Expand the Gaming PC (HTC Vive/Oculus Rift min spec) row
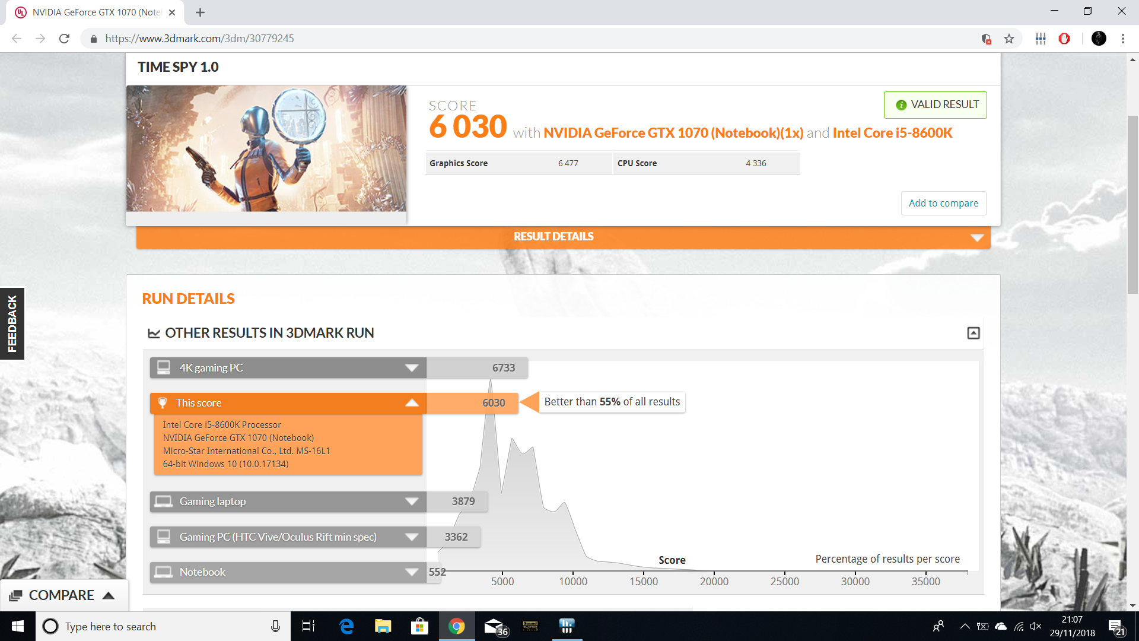This screenshot has width=1139, height=641. [x=288, y=537]
